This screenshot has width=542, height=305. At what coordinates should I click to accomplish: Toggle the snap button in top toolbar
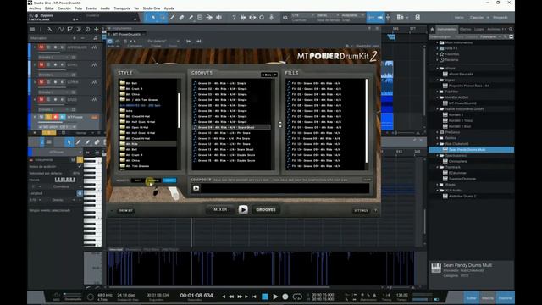(380, 17)
